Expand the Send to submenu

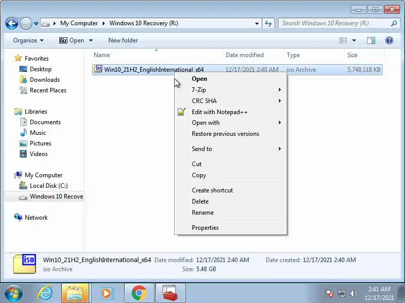point(230,149)
